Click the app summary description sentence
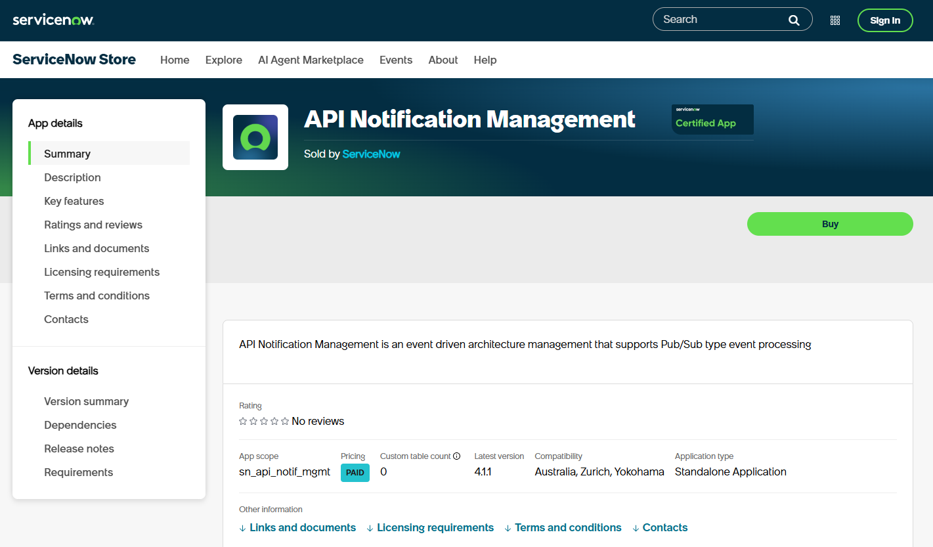The image size is (933, 547). coord(525,344)
